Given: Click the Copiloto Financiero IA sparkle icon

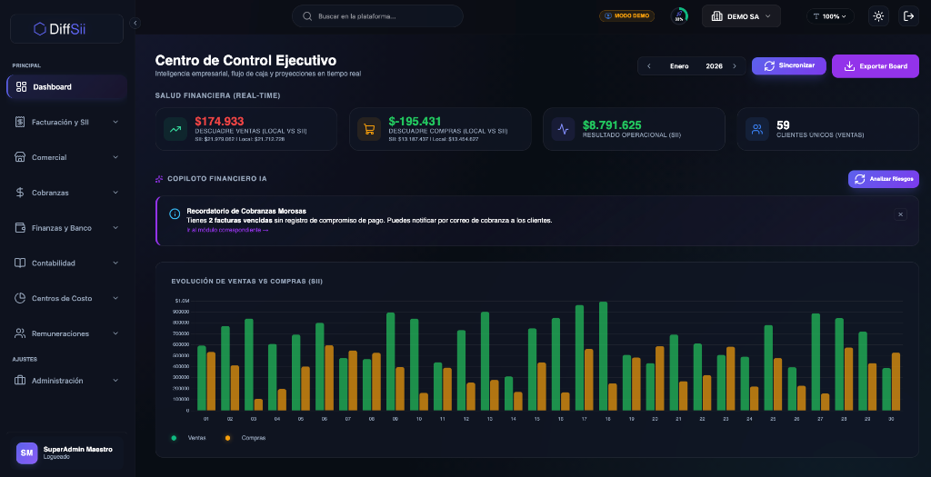Looking at the screenshot, I should (159, 179).
